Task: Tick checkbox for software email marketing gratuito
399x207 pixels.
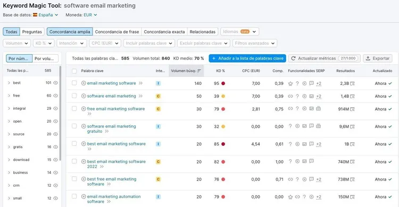Action: tap(74, 126)
